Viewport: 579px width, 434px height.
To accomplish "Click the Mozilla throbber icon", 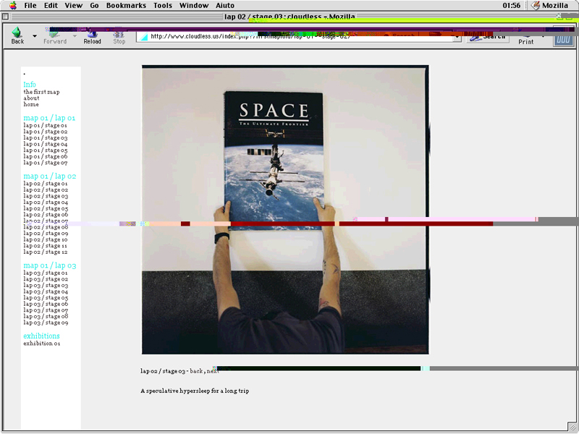I will (563, 38).
